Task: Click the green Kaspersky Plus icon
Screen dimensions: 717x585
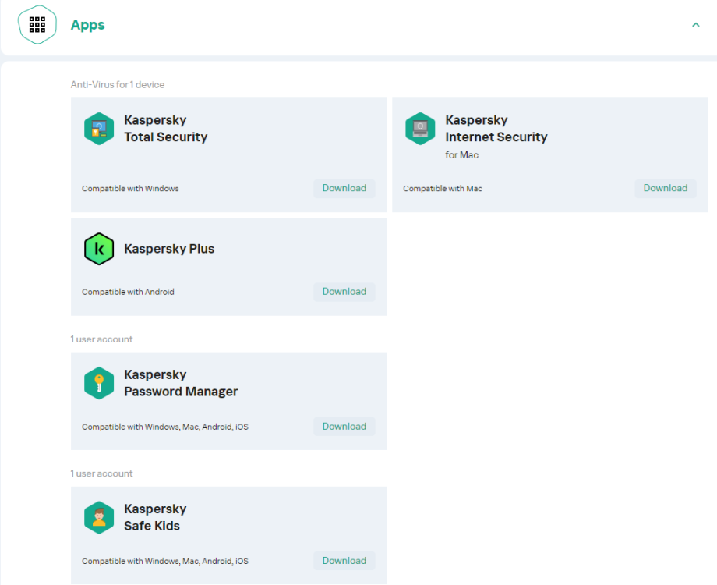Action: 99,249
